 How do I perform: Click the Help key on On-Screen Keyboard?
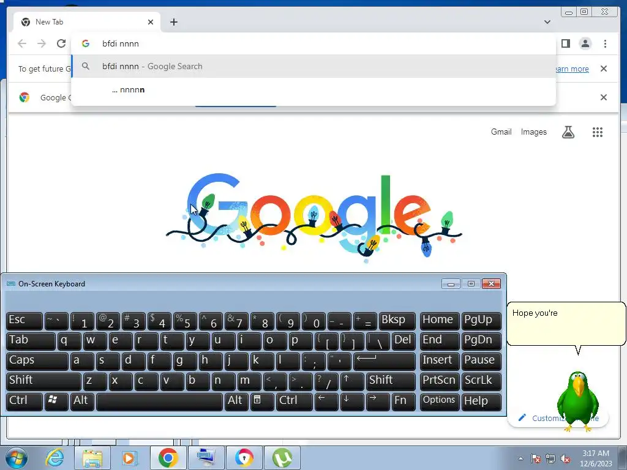tap(481, 401)
